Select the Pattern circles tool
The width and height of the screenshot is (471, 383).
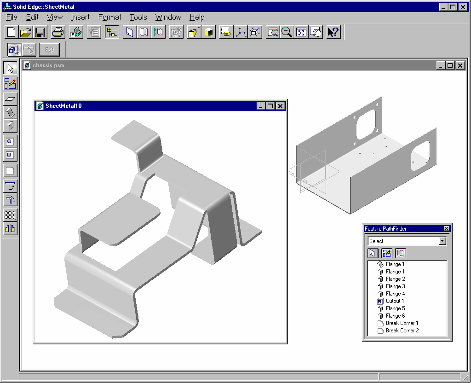(10, 215)
